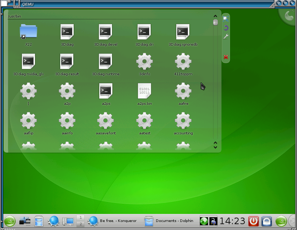The width and height of the screenshot is (297, 230).
Task: Click the lock screen icon
Action: pos(267,221)
